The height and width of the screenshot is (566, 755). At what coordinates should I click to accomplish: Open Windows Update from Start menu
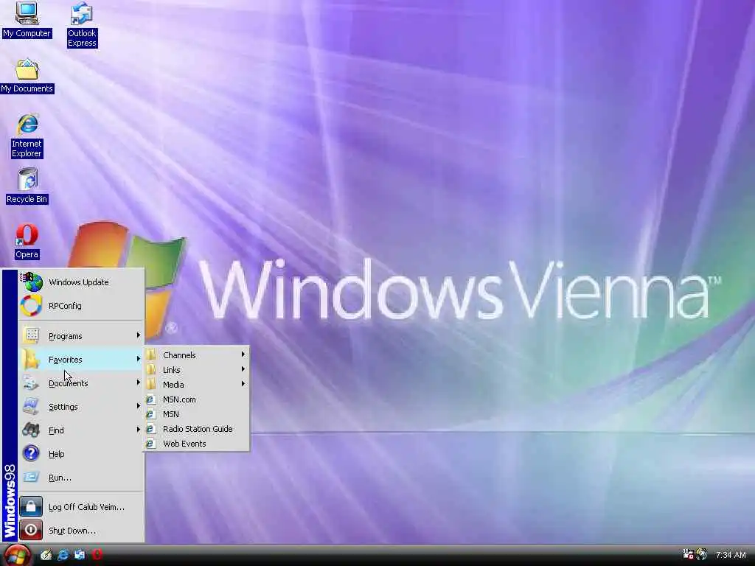81,282
